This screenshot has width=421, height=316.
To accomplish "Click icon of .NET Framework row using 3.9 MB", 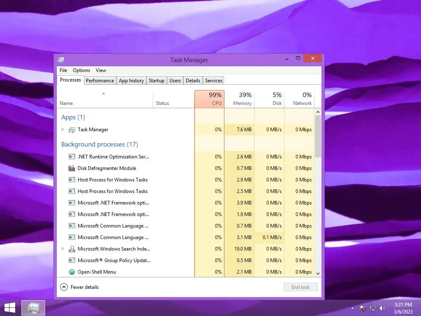I will click(72, 203).
